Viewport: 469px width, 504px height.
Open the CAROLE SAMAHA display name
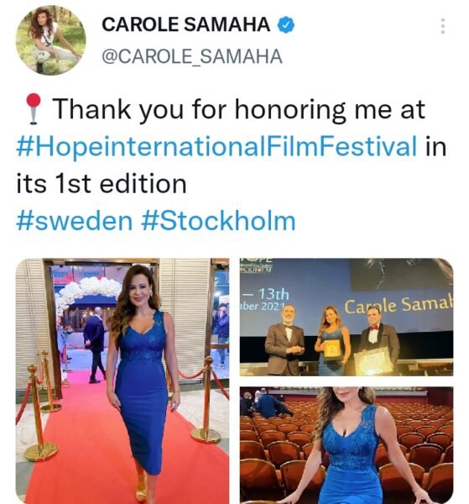coord(186,24)
